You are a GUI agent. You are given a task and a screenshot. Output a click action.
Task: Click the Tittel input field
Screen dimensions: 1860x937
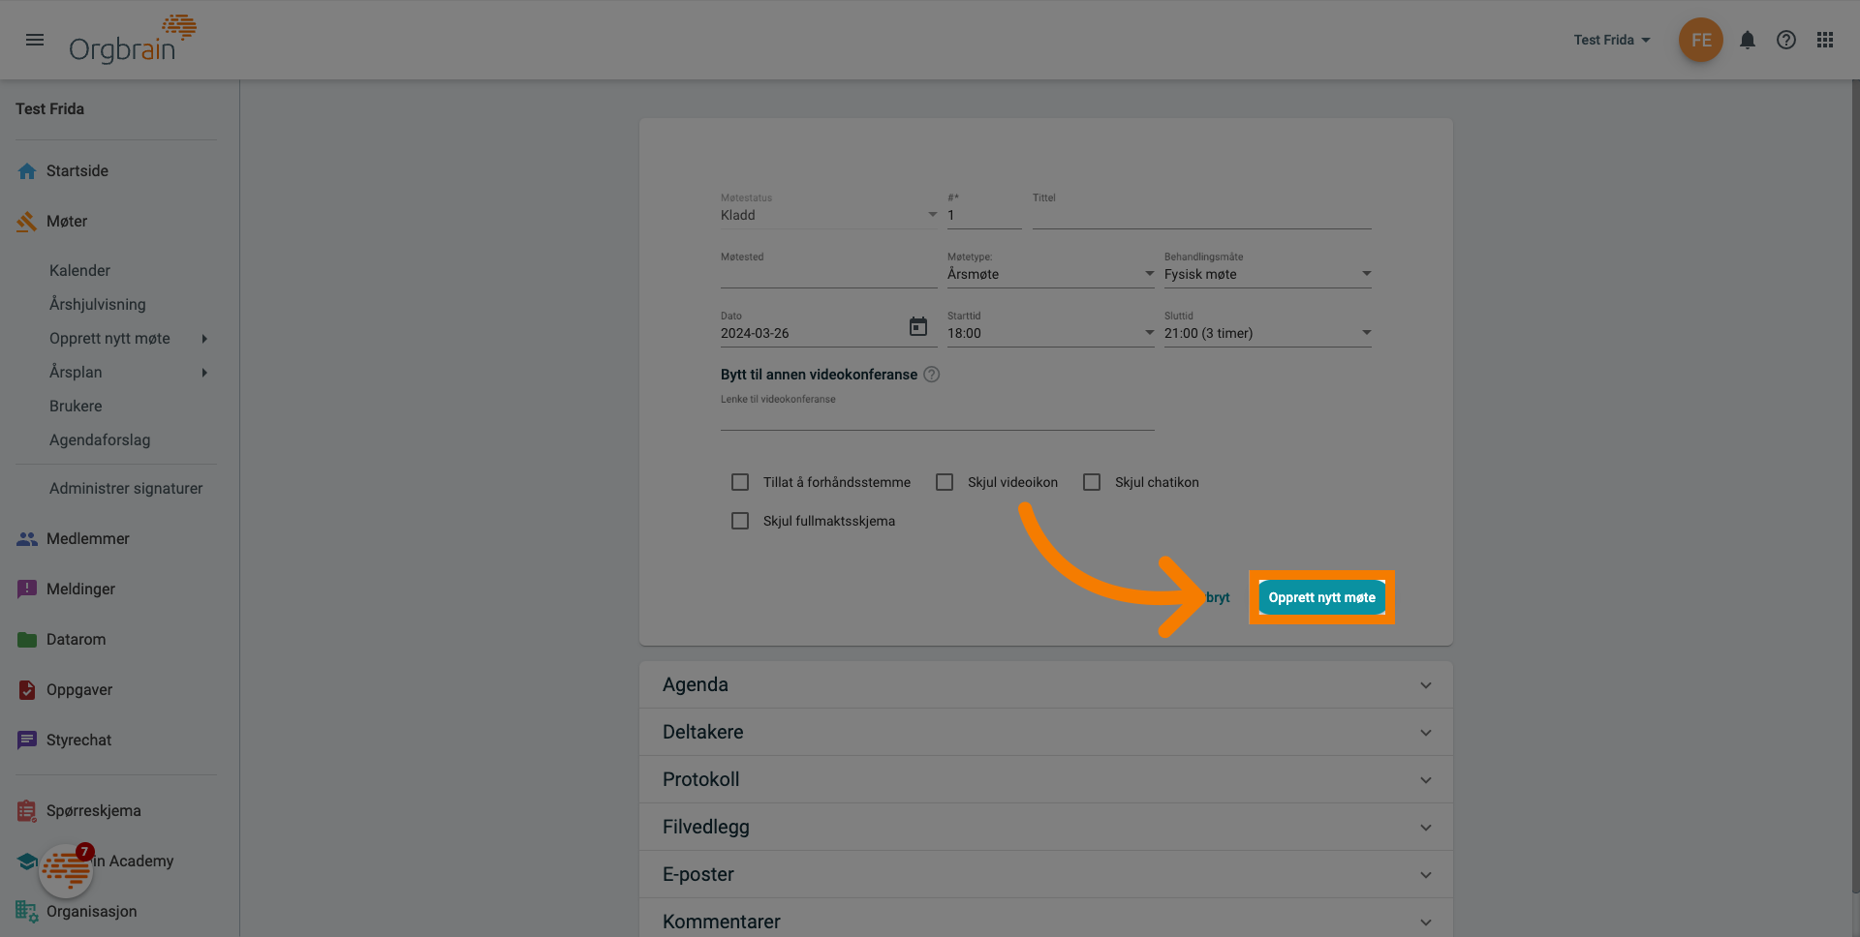pos(1201,215)
